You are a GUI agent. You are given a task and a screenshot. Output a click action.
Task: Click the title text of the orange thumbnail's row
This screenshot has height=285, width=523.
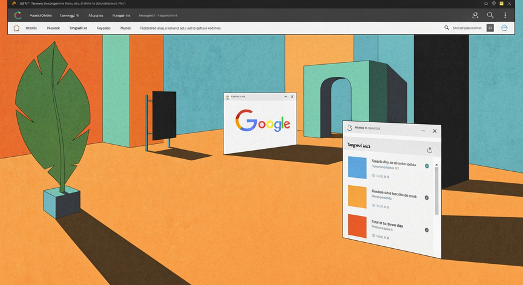coord(394,194)
